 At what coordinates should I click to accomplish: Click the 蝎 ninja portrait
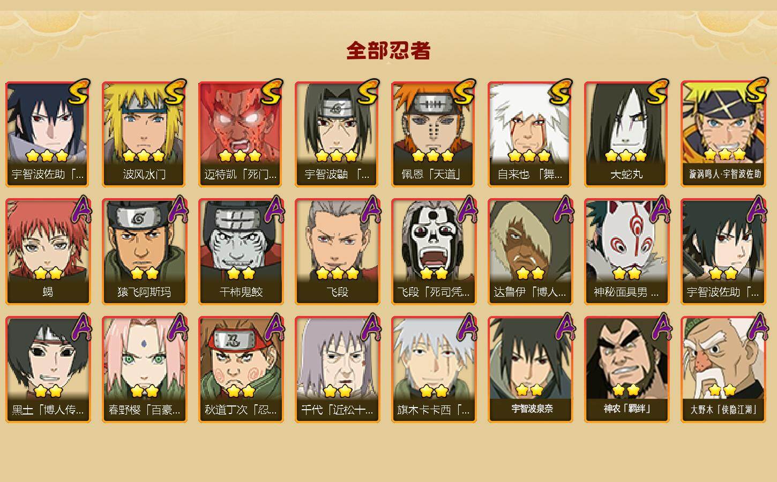coord(48,252)
